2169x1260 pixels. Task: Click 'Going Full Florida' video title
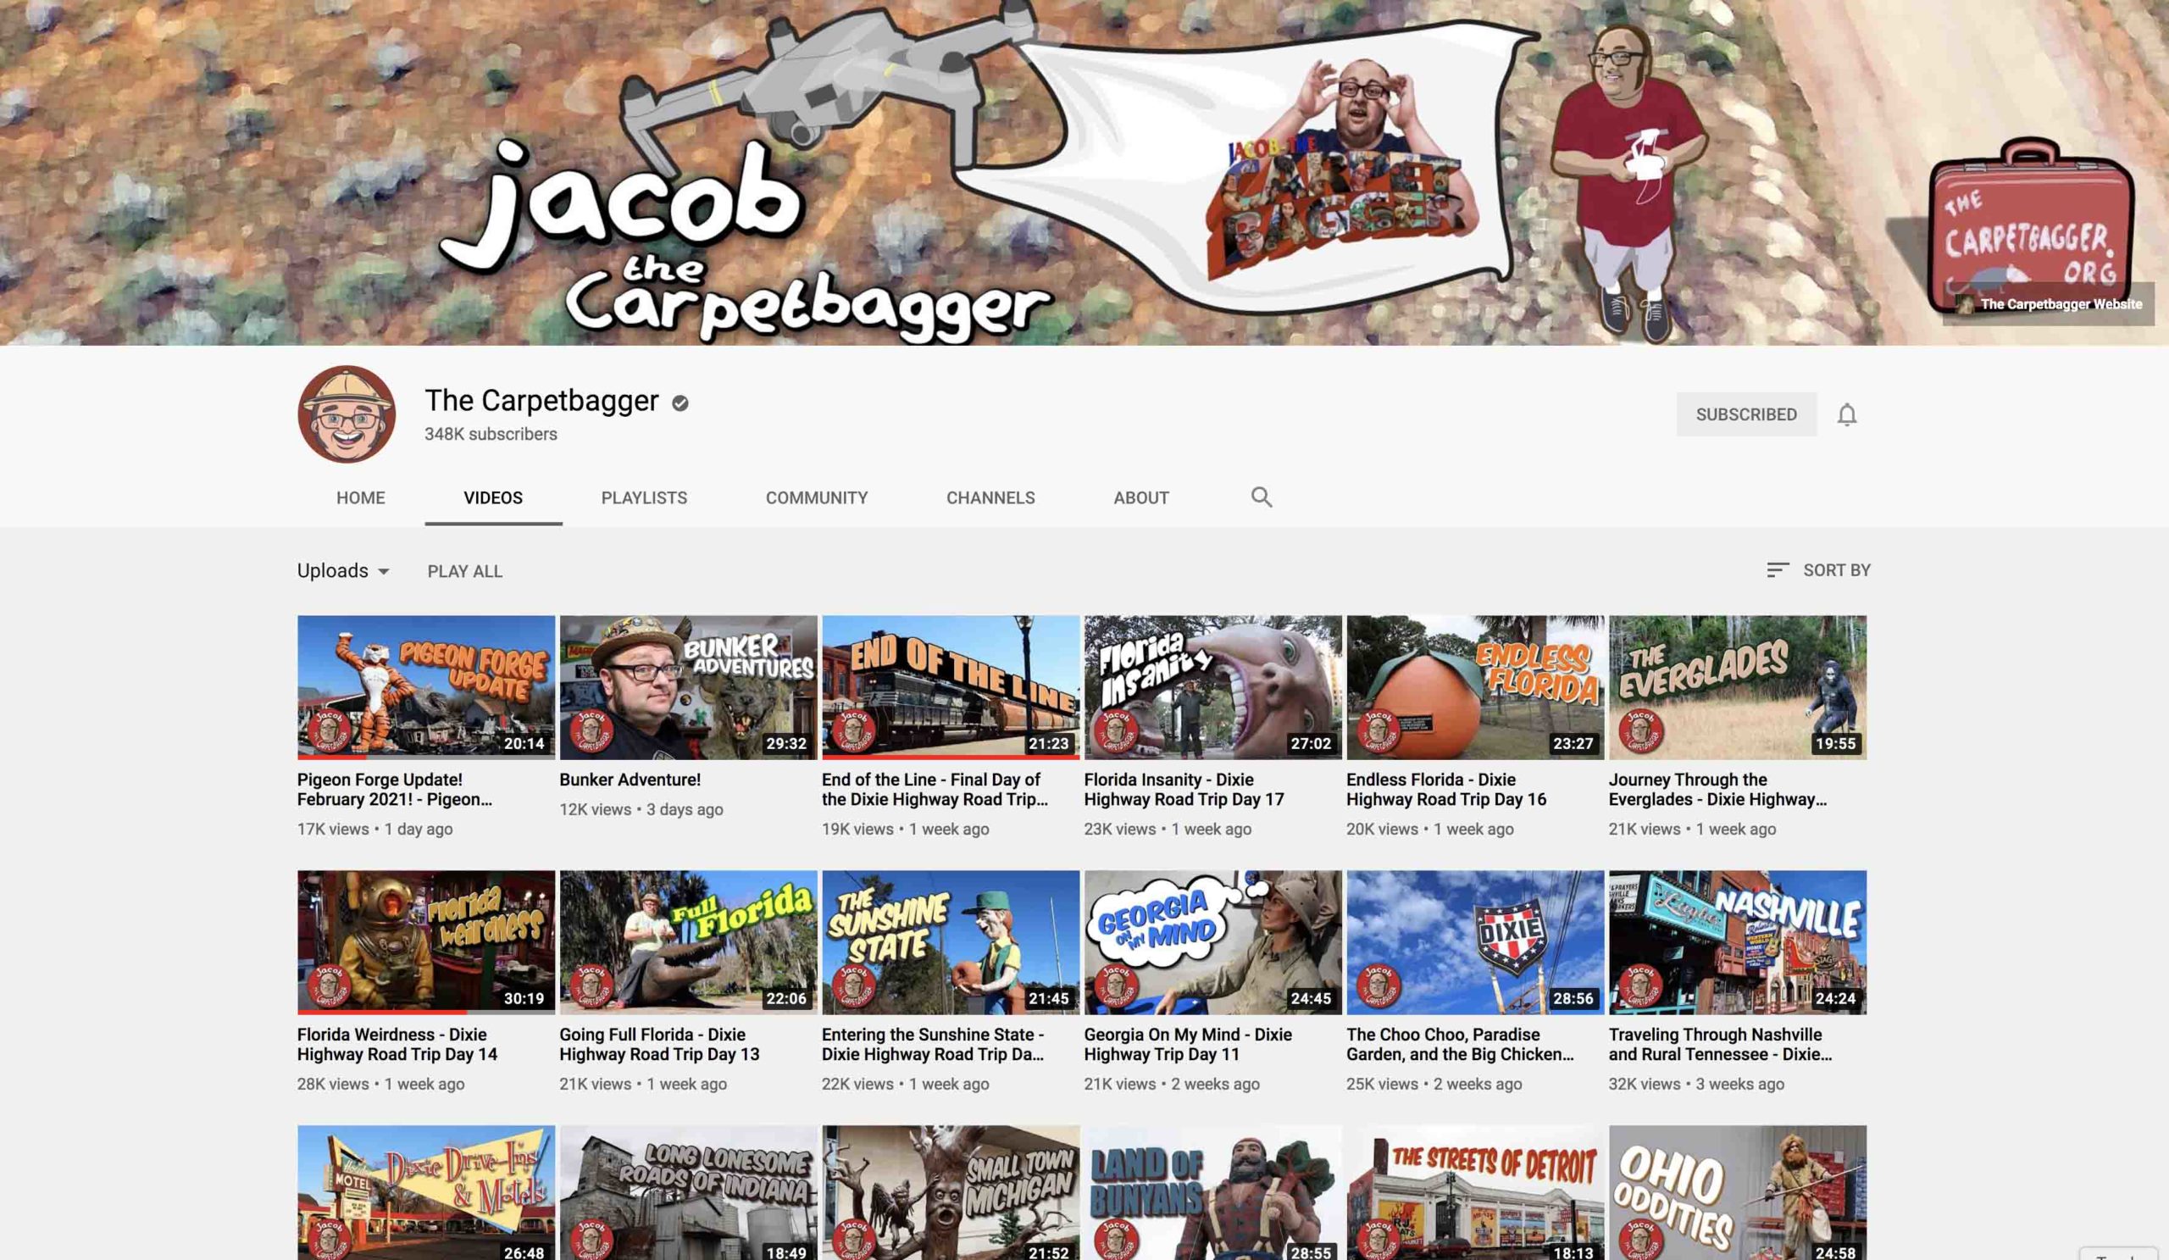pos(660,1044)
